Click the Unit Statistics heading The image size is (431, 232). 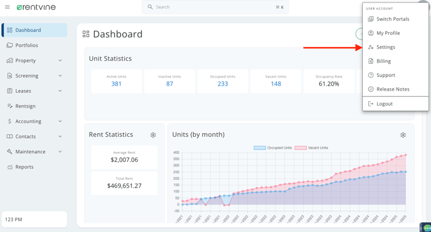click(110, 59)
